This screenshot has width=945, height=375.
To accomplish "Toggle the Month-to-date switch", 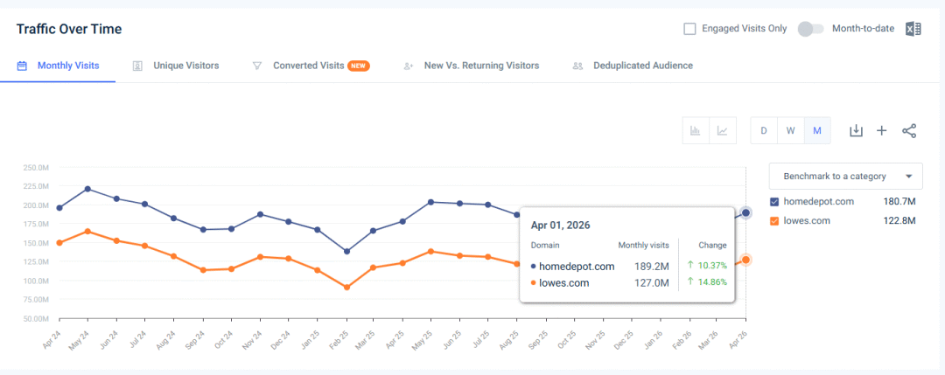I will point(810,28).
